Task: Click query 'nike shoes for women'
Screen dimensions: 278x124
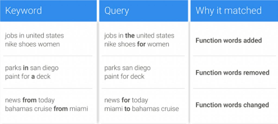Action: [x=137, y=44]
